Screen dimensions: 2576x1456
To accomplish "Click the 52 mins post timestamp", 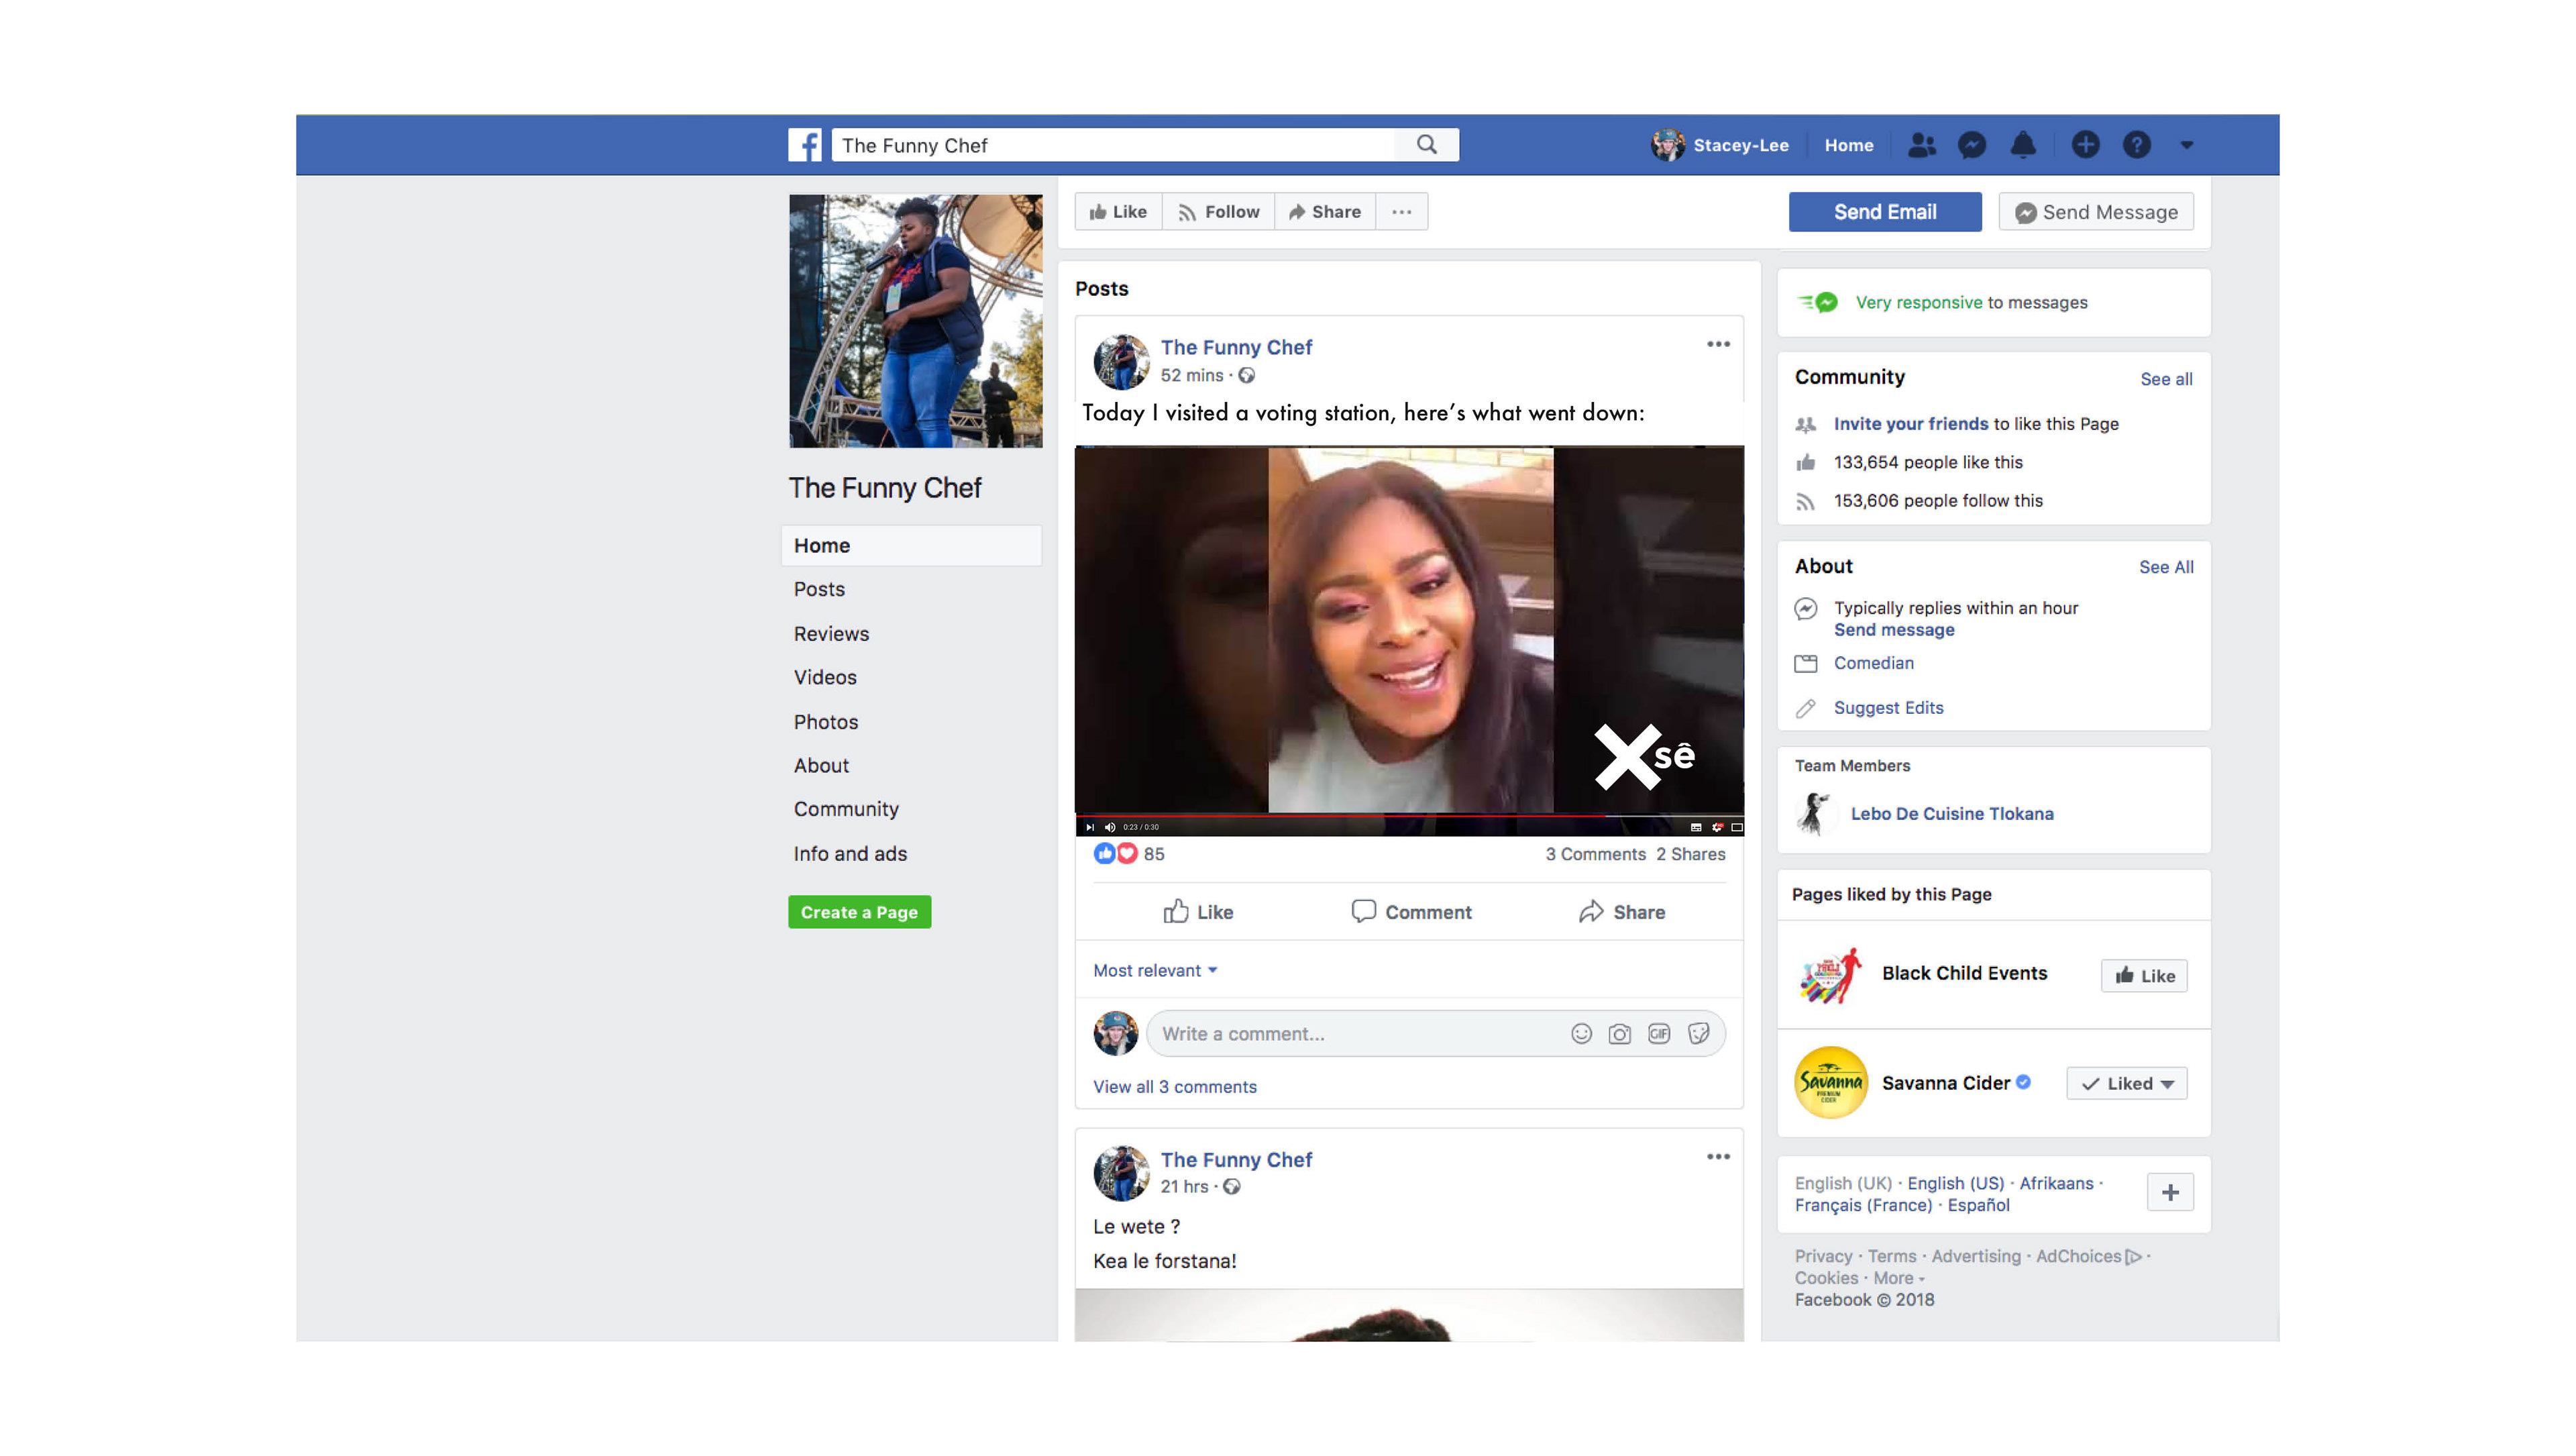I will (1192, 376).
